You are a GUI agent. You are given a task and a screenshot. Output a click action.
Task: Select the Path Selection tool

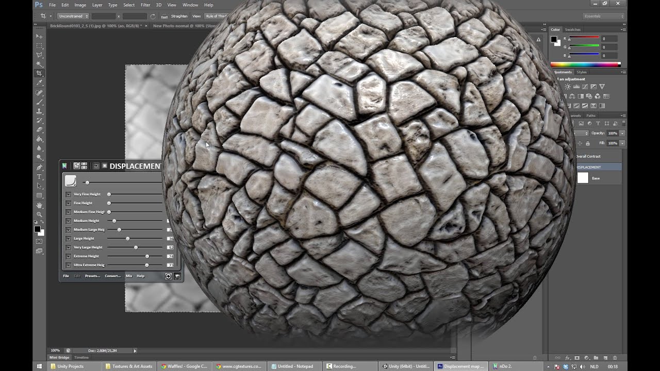[x=39, y=186]
